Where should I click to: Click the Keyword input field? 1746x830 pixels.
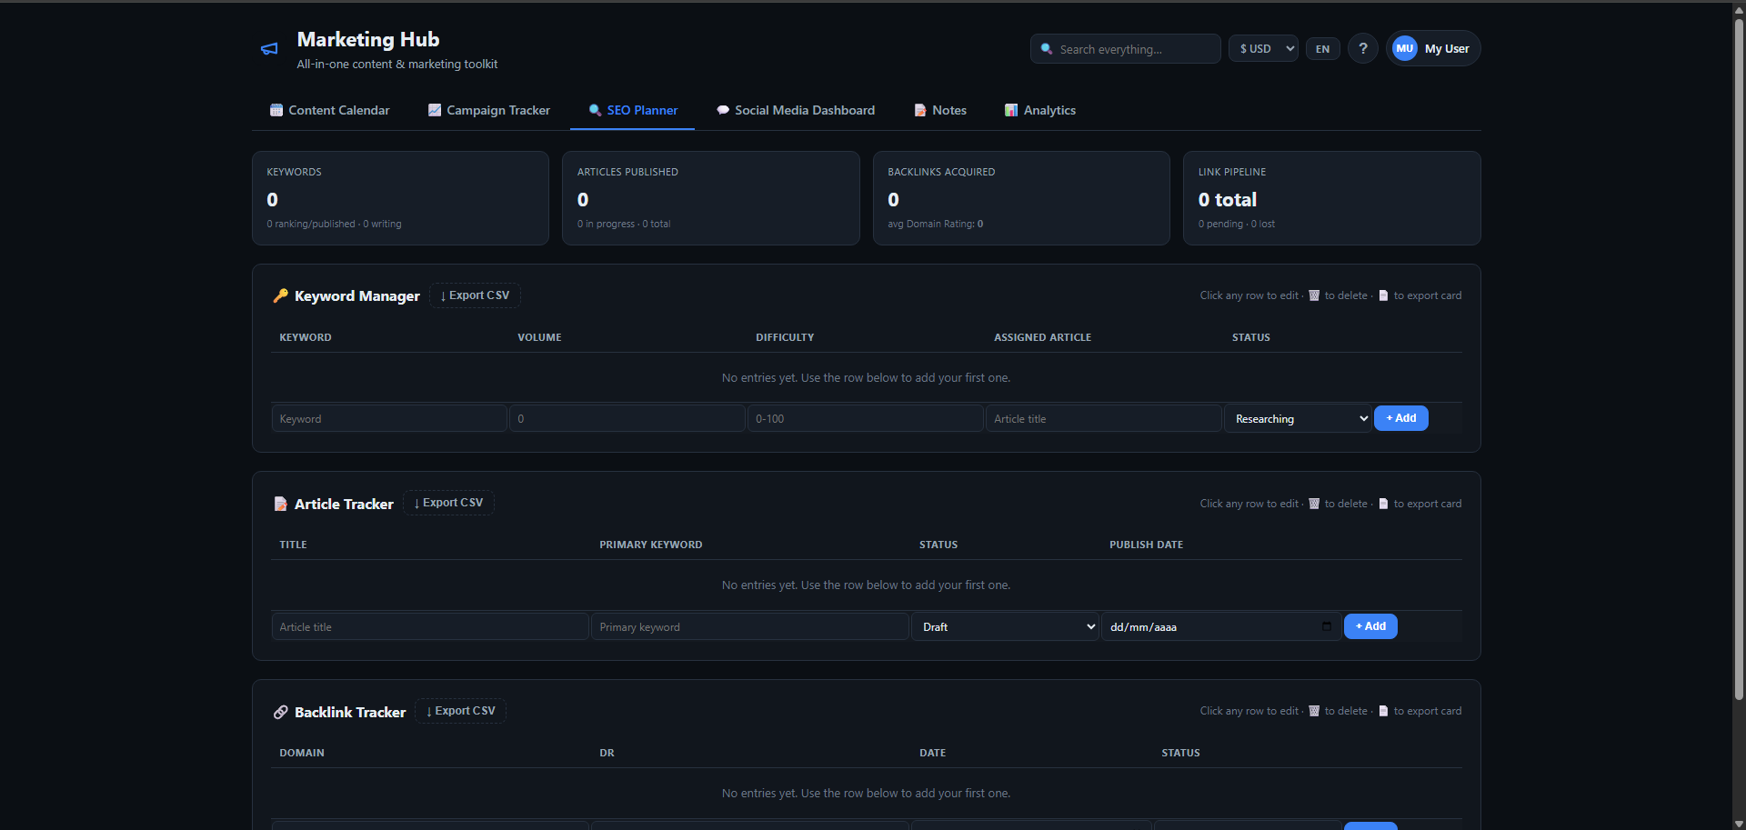(x=389, y=418)
